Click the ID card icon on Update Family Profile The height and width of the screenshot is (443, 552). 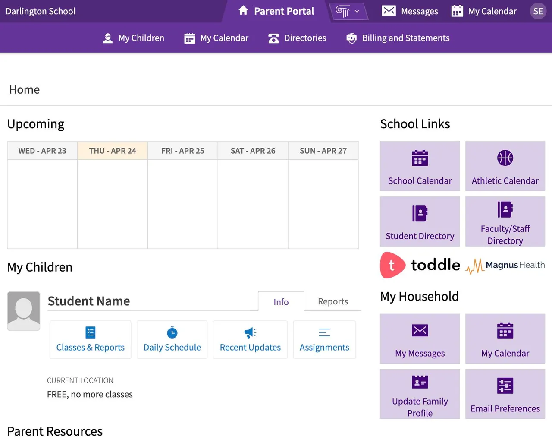pyautogui.click(x=420, y=382)
